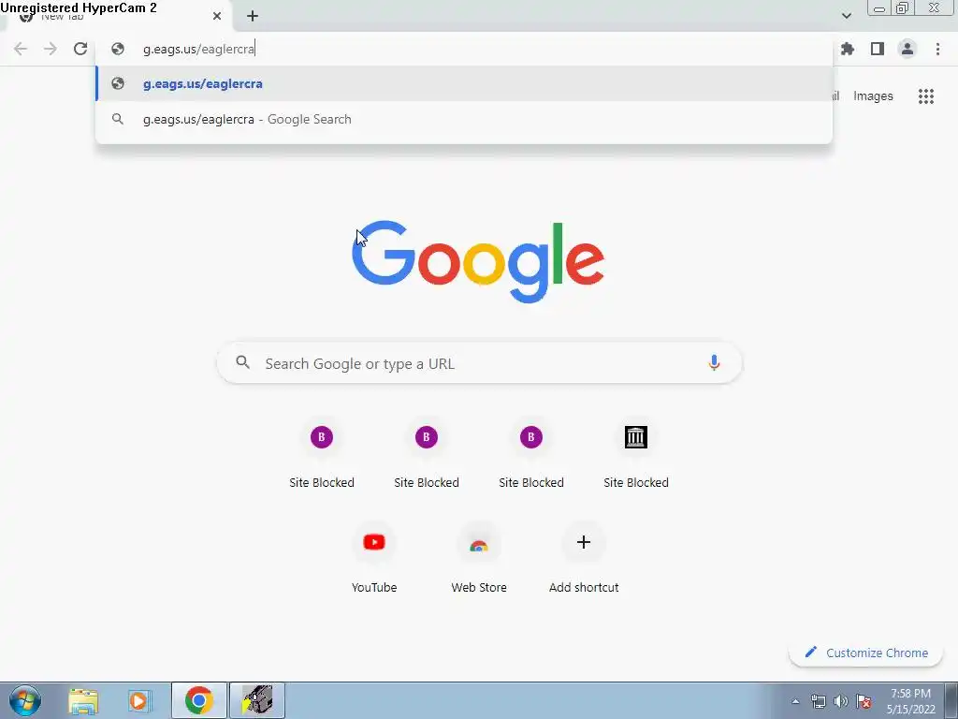The width and height of the screenshot is (958, 719).
Task: Open the Images link
Action: point(873,96)
